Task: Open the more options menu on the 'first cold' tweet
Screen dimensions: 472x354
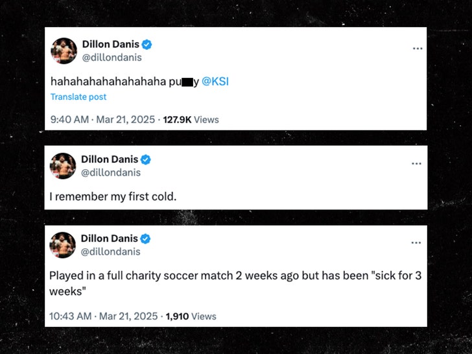Action: pyautogui.click(x=416, y=163)
